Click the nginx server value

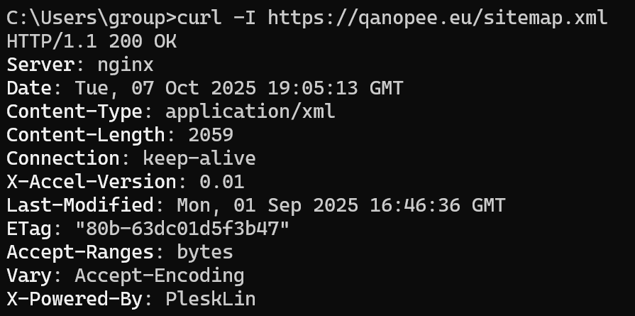pos(124,65)
